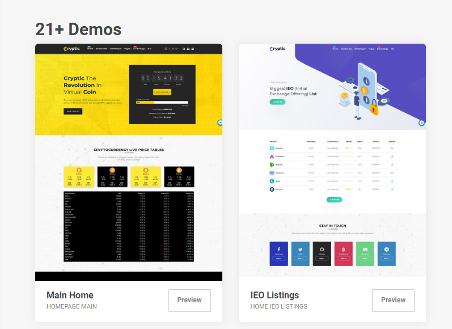Viewport: 452px width, 329px height.
Task: Click the Pages menu in the dark header
Action: (x=128, y=49)
